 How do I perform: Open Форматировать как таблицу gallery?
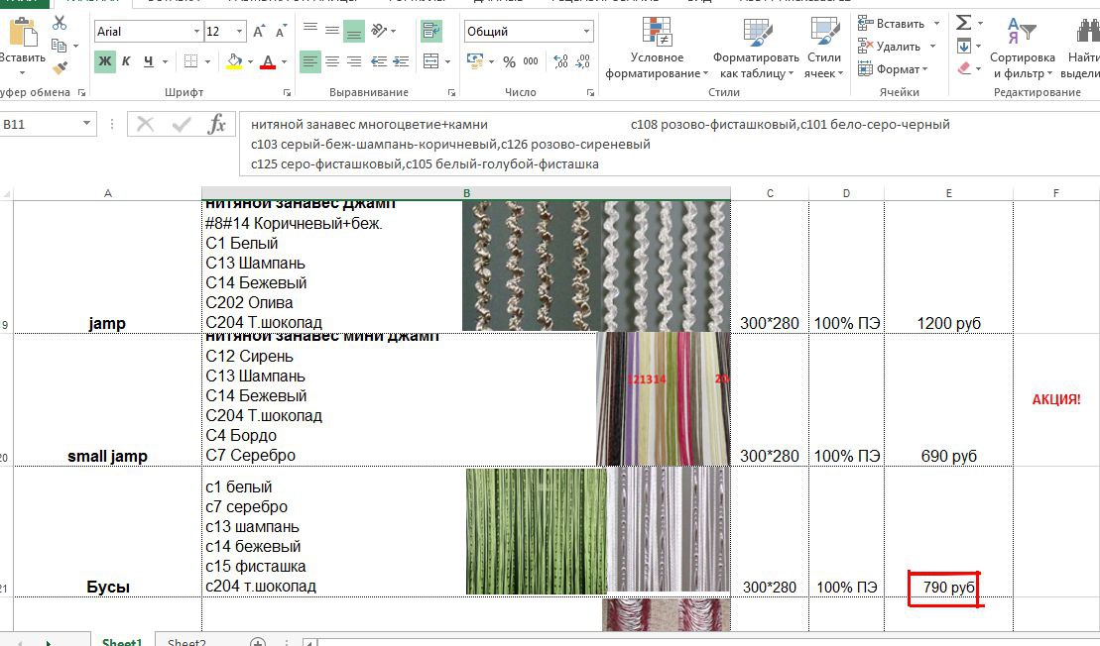point(756,49)
